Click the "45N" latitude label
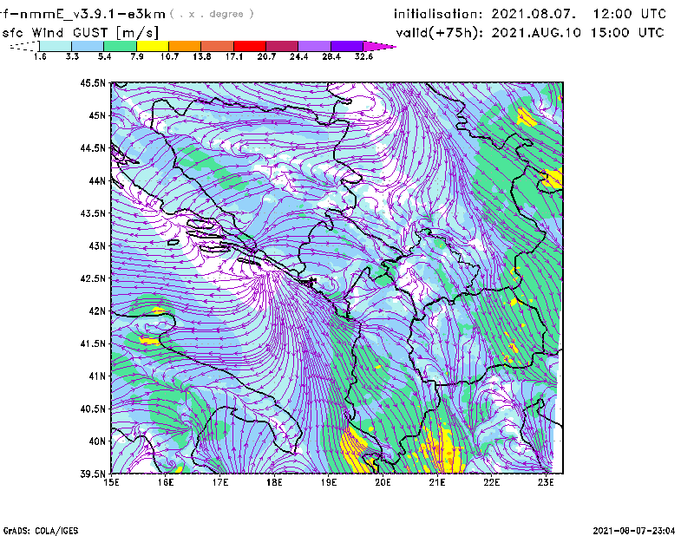This screenshot has height=536, width=694. 97,115
